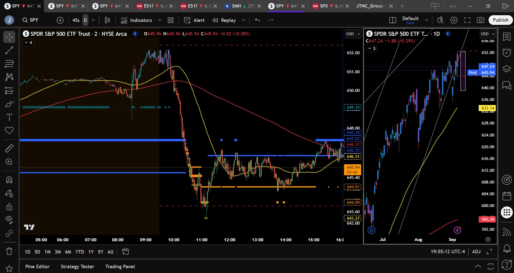Select the crosshair cursor tool
The width and height of the screenshot is (514, 273).
pos(9,37)
